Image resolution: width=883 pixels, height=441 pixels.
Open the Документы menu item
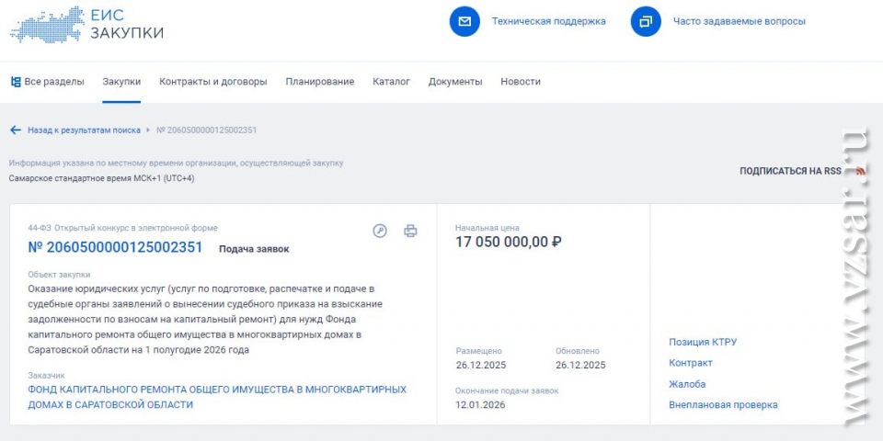coord(454,82)
